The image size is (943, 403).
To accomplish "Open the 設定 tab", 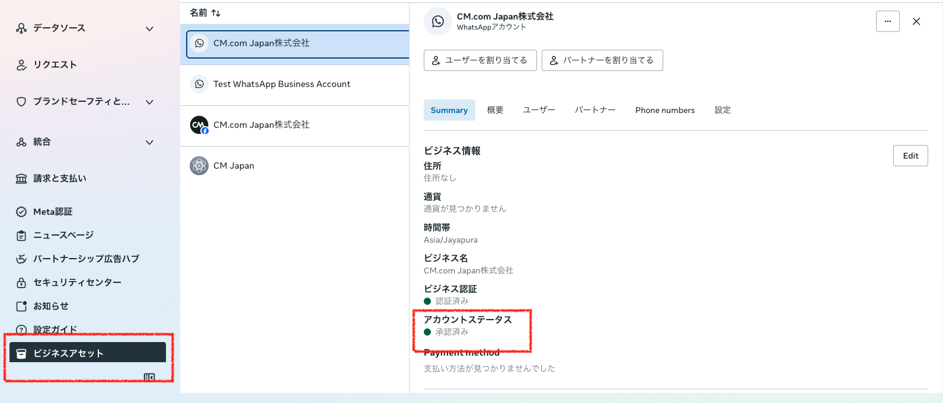I will click(x=723, y=110).
